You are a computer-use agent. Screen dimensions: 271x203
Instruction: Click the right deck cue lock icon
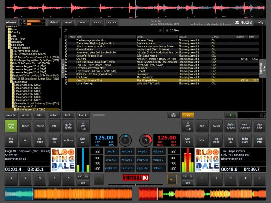(x=191, y=176)
